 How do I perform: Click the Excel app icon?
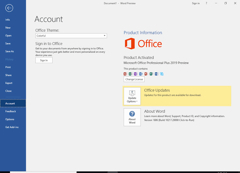coord(130,74)
